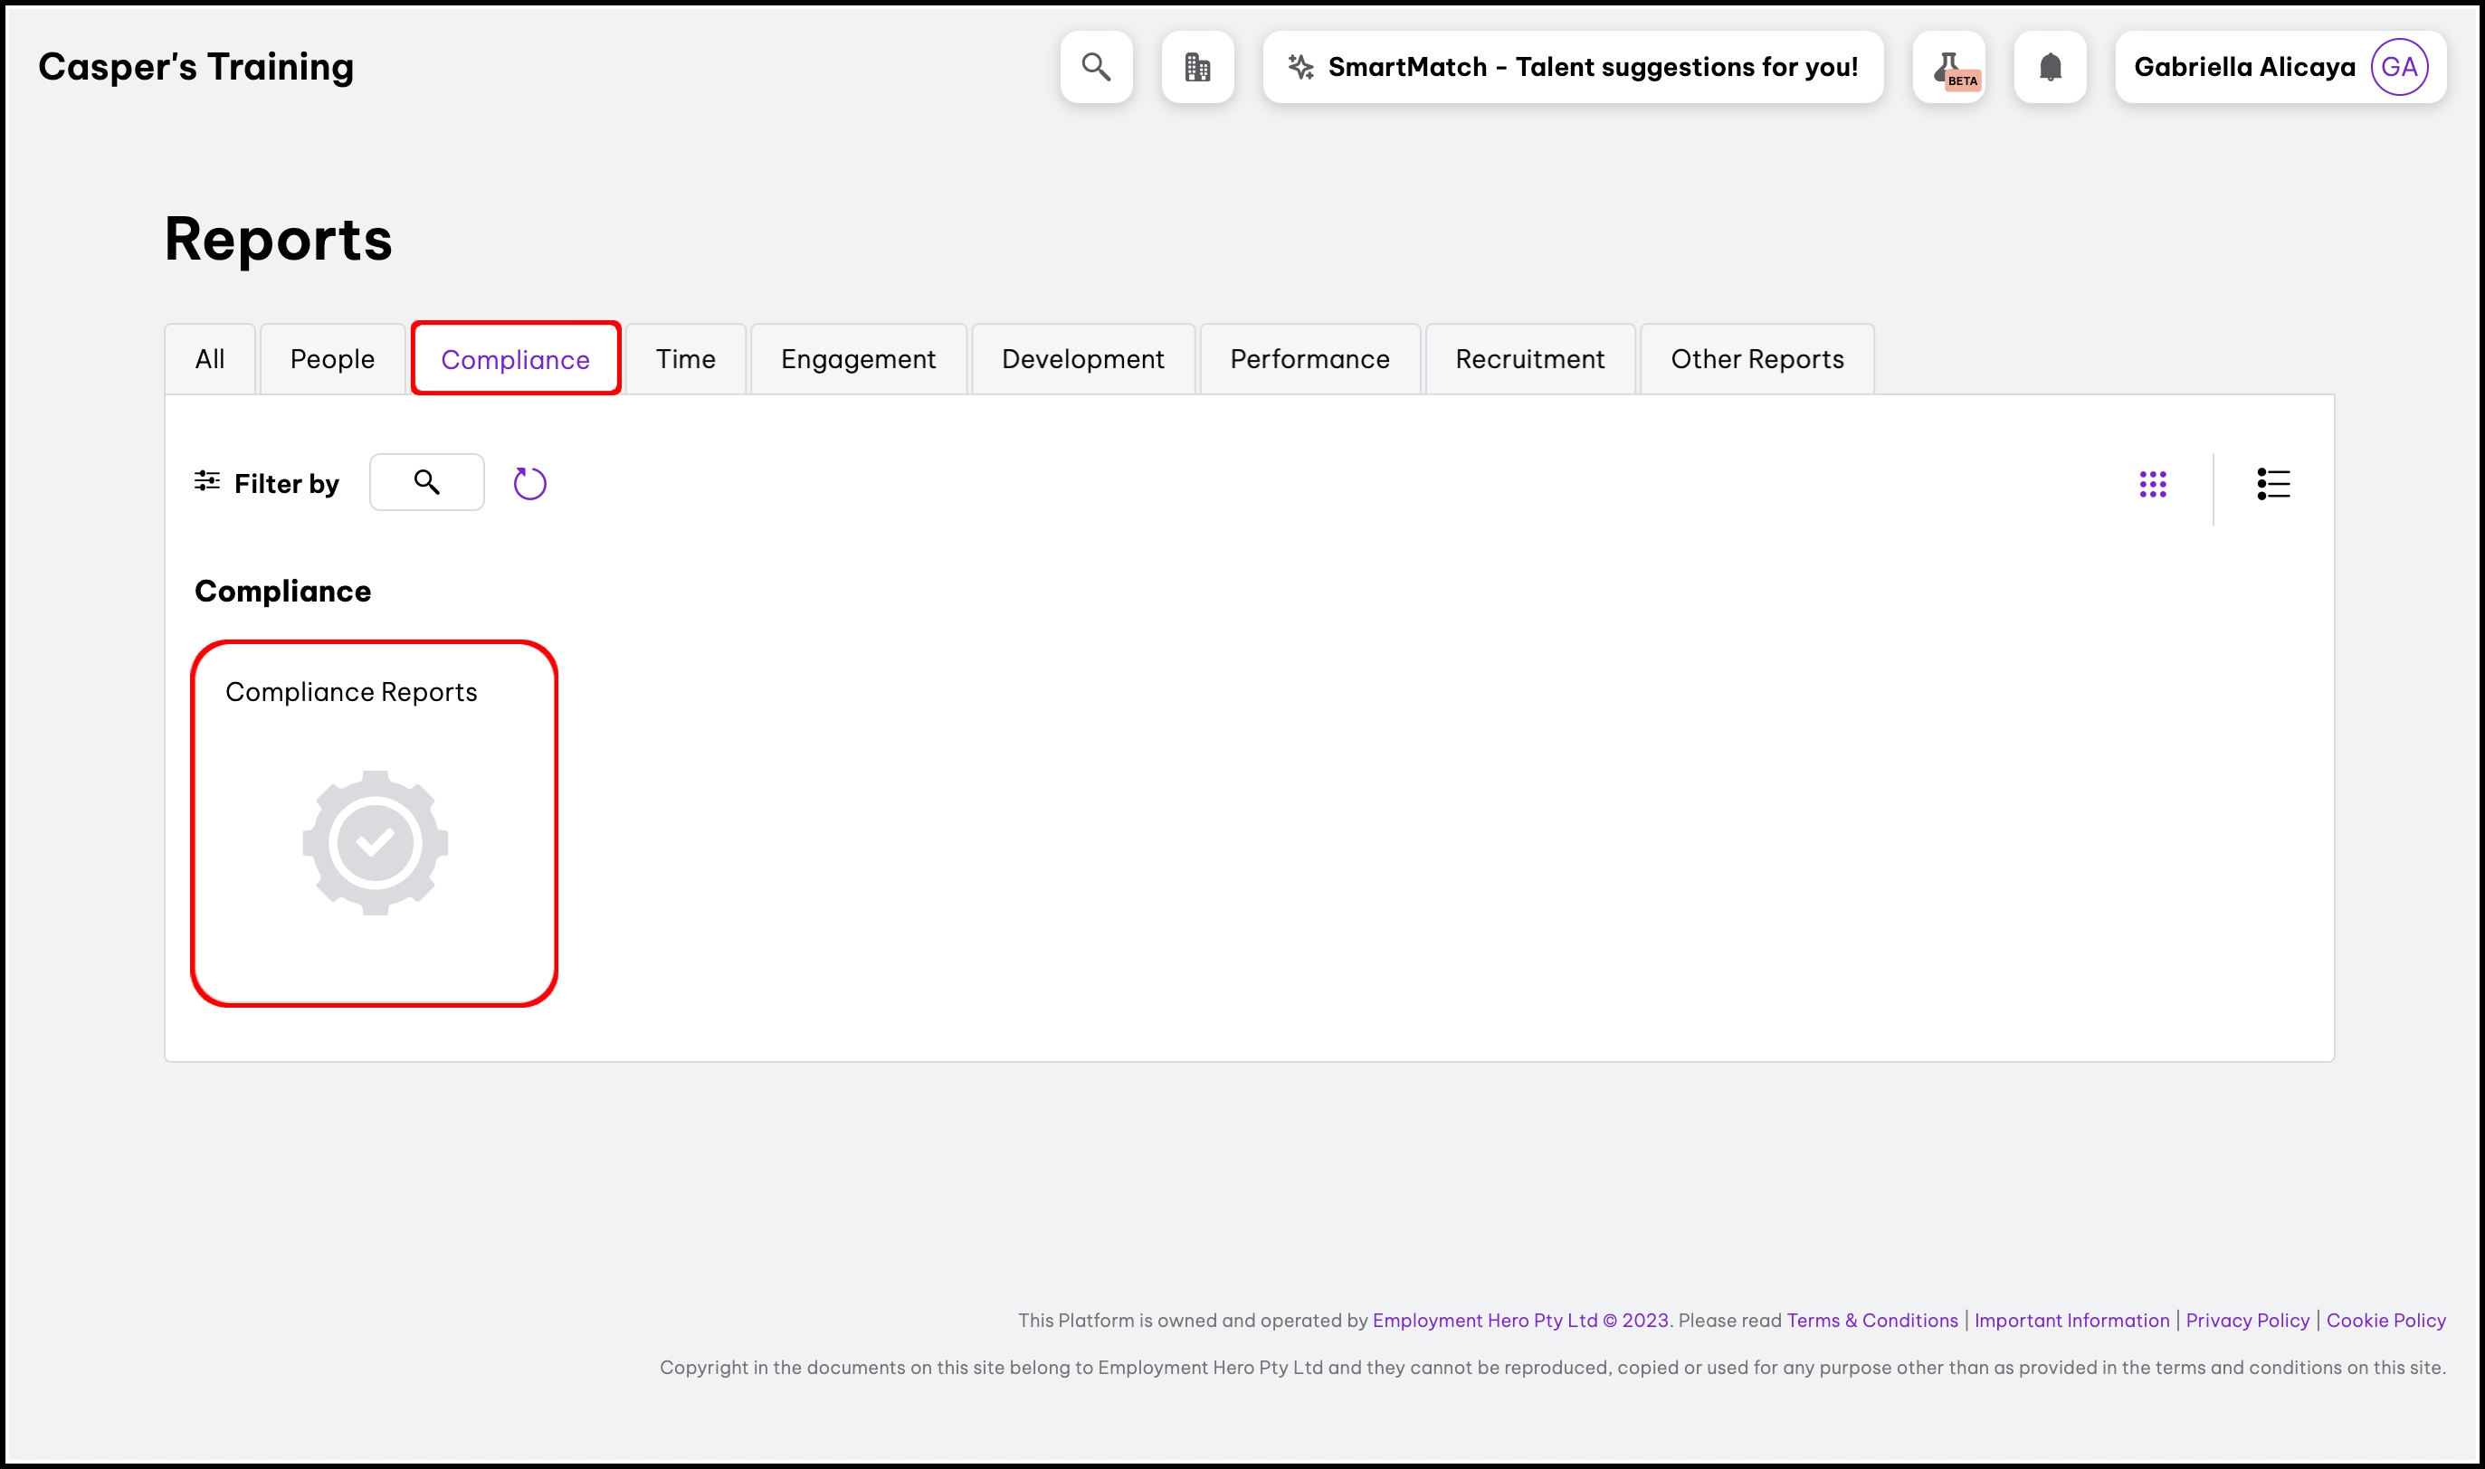2485x1469 pixels.
Task: Click the SmartMatch sparkle icon
Action: 1301,66
